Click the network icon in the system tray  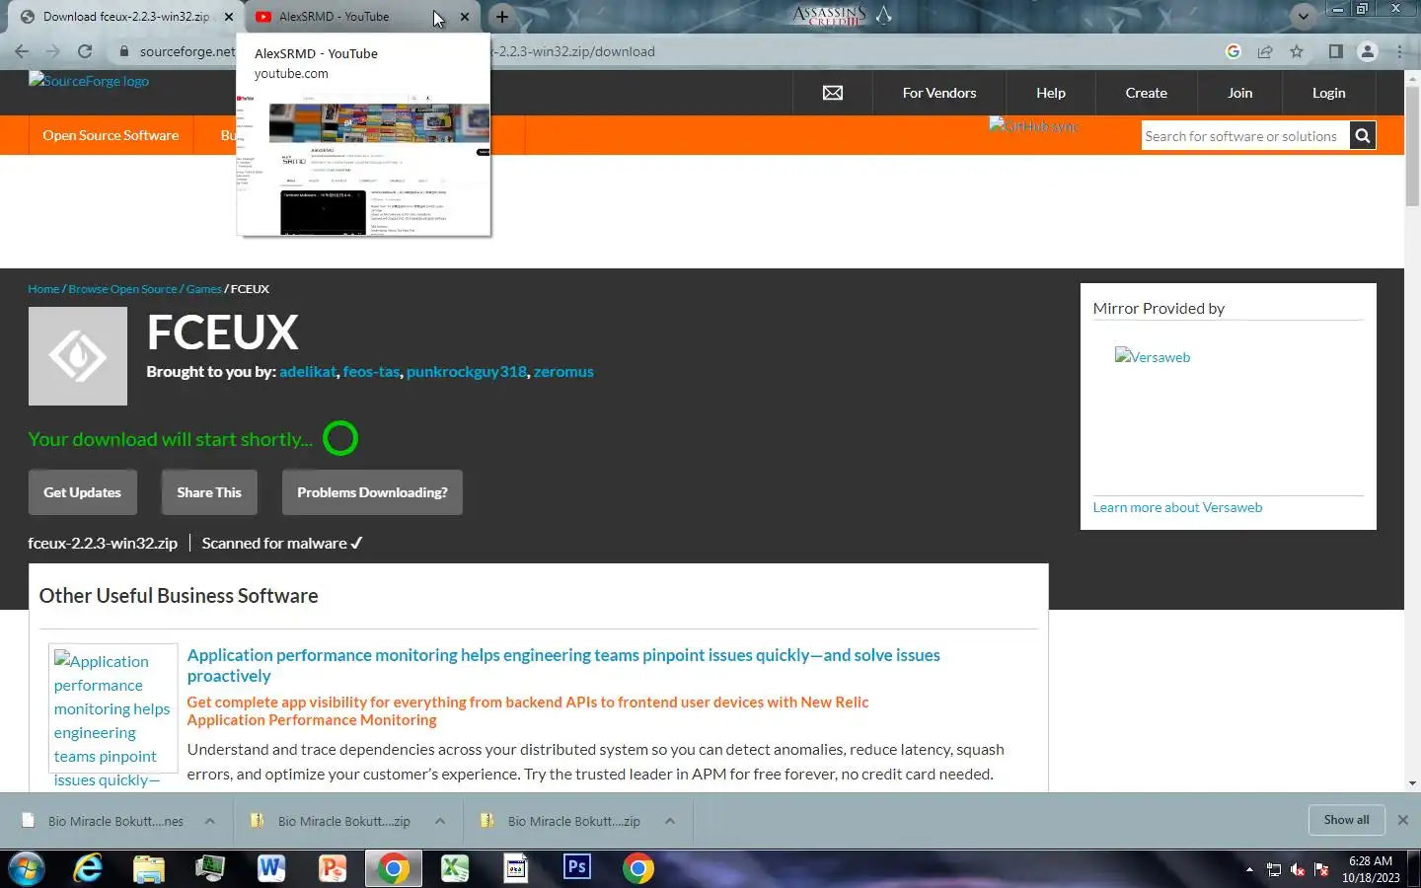point(1274,869)
